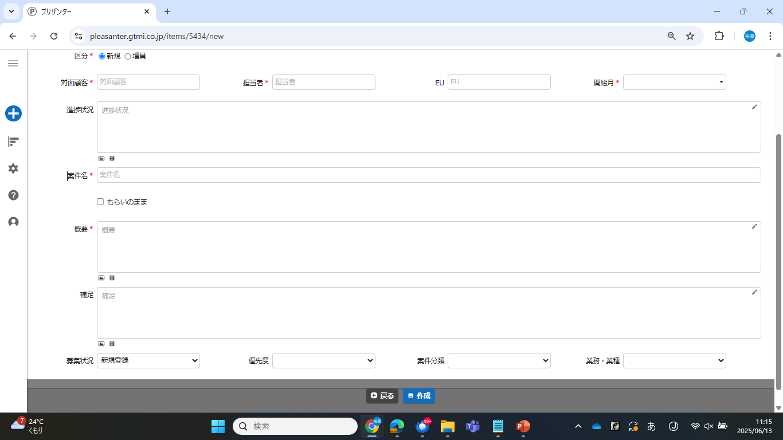Click the 戻る back button

pos(382,396)
